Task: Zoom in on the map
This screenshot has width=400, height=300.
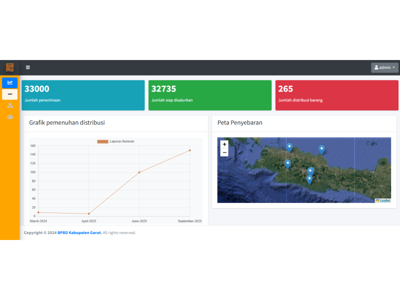Action: click(x=224, y=144)
